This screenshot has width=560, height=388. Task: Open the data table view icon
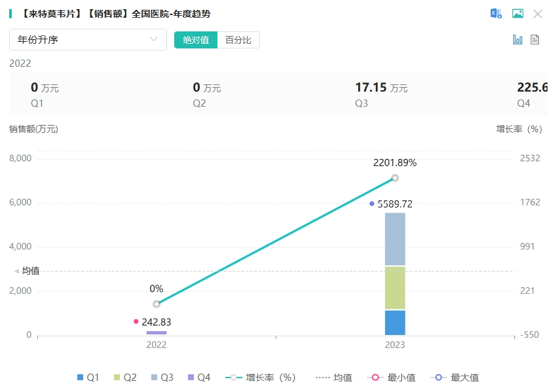534,39
